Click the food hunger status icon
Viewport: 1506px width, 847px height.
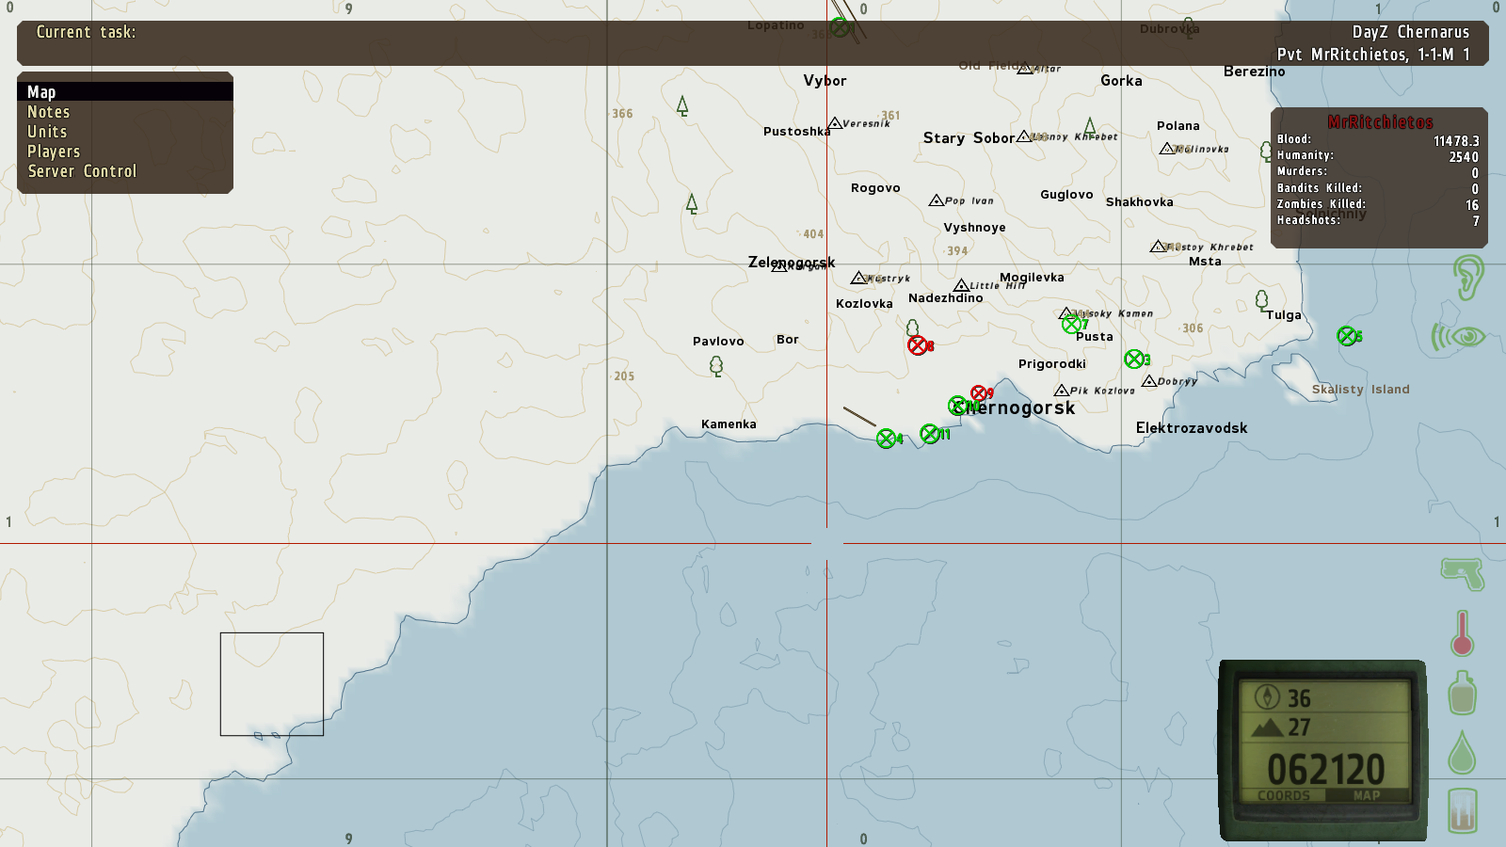click(x=1463, y=810)
